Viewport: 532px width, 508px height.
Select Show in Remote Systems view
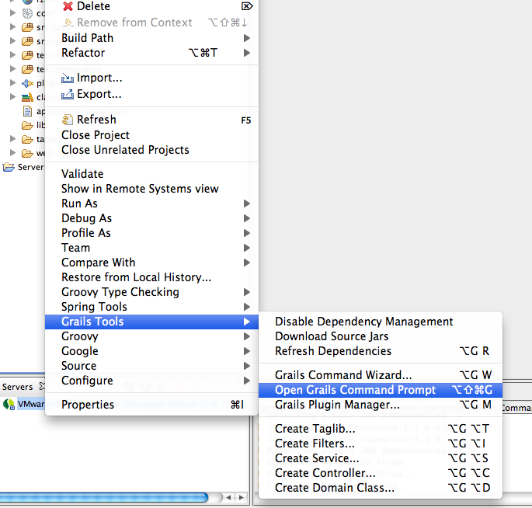(151, 189)
